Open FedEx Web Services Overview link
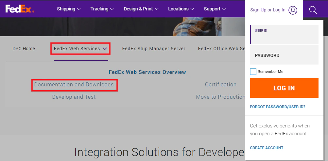This screenshot has height=161, width=328. (147, 72)
